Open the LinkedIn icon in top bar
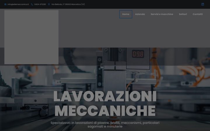 point(203,4)
